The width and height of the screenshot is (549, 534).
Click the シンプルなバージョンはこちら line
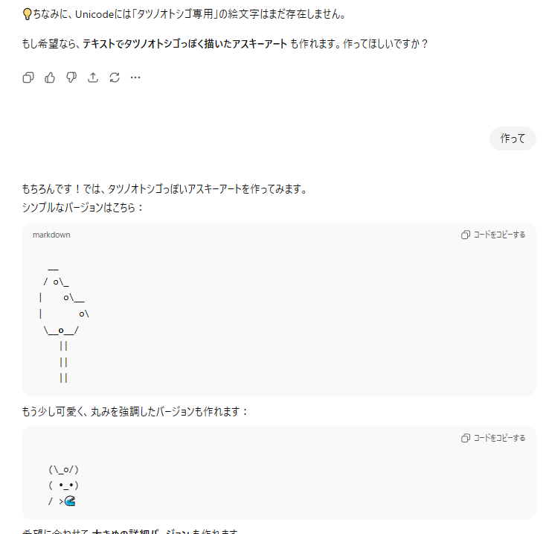[x=82, y=207]
